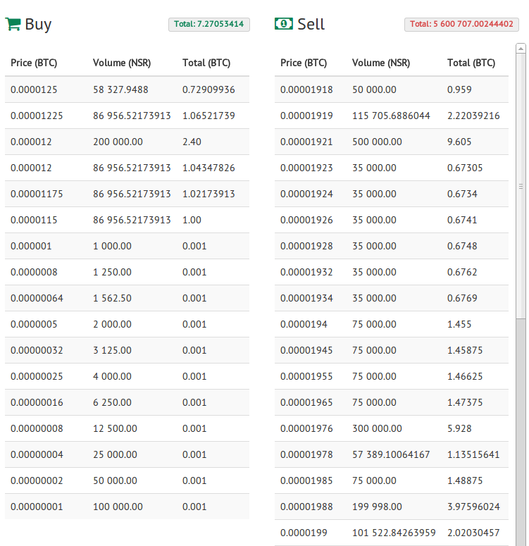Click the buy row with volume 12 500.00
Image resolution: width=529 pixels, height=546 pixels.
coord(127,428)
